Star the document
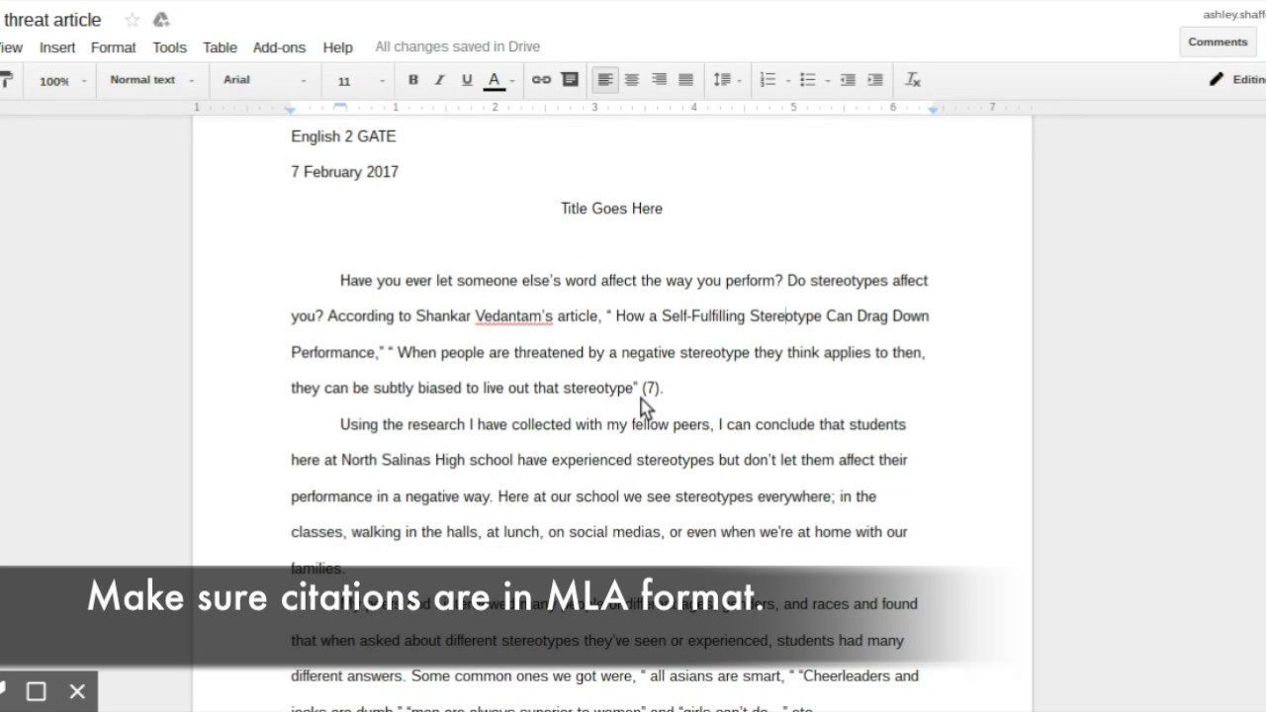Image resolution: width=1266 pixels, height=712 pixels. (x=132, y=20)
